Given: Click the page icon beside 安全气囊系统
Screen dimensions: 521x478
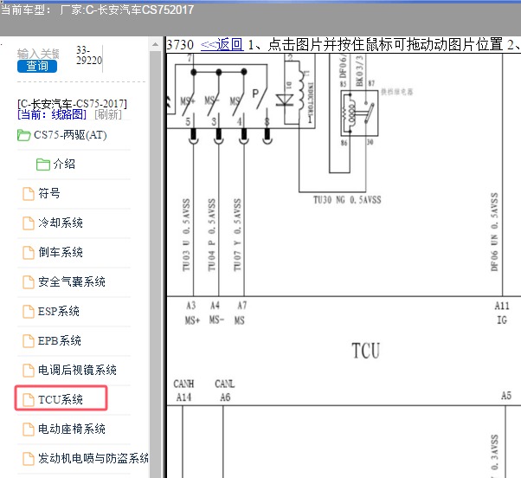Looking at the screenshot, I should point(29,282).
